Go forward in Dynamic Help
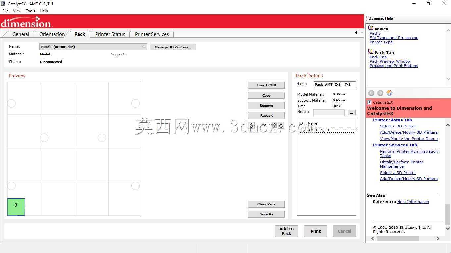 (380, 93)
